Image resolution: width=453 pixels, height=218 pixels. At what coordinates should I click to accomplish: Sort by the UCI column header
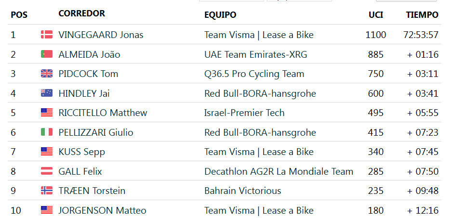pos(376,15)
